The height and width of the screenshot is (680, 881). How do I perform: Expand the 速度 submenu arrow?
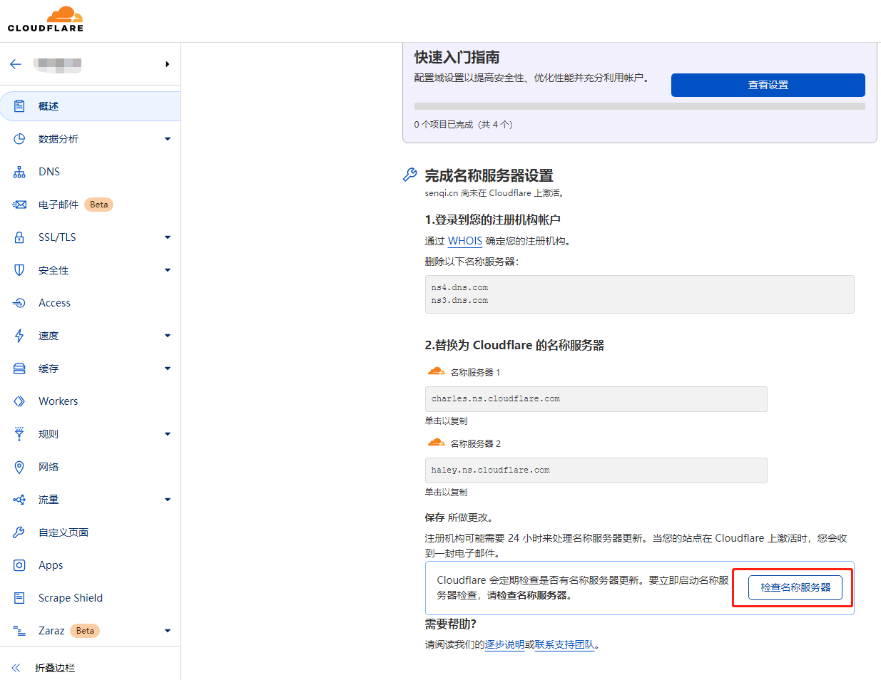(168, 336)
